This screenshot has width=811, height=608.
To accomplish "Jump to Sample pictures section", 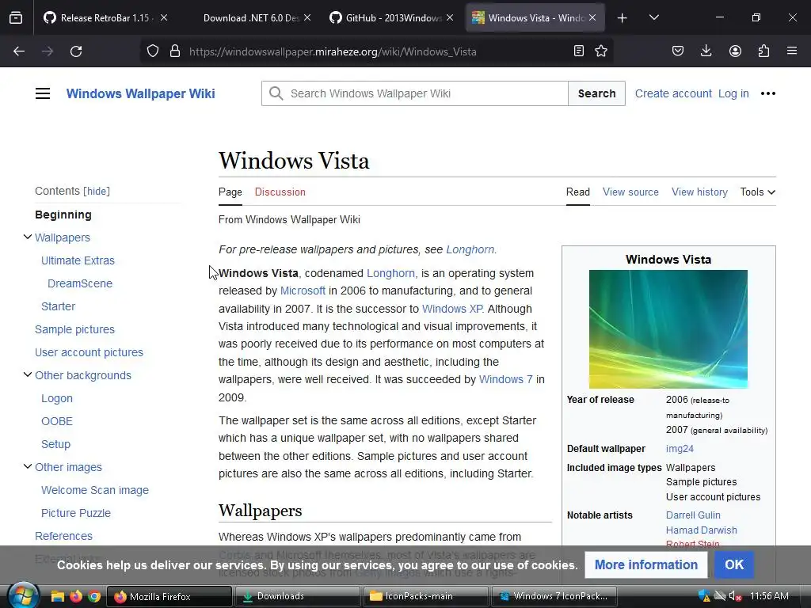I will 75,329.
